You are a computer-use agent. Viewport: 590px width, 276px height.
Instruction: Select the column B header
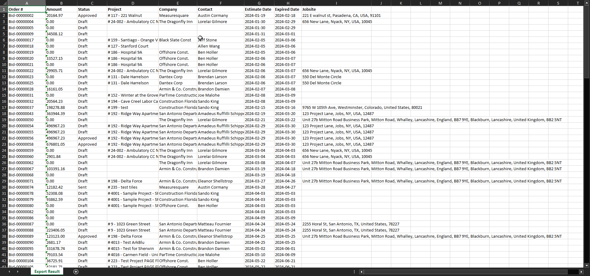pyautogui.click(x=61, y=3)
